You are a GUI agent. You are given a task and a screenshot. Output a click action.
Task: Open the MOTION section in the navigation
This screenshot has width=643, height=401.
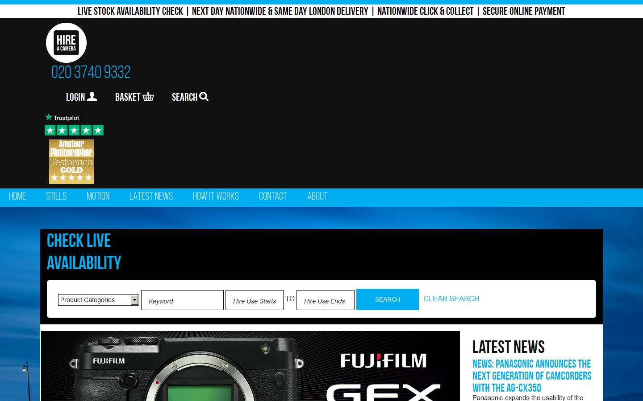[x=98, y=196]
